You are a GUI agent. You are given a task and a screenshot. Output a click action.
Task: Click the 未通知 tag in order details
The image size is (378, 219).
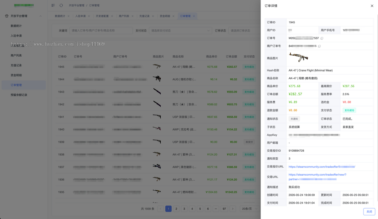click(x=294, y=119)
